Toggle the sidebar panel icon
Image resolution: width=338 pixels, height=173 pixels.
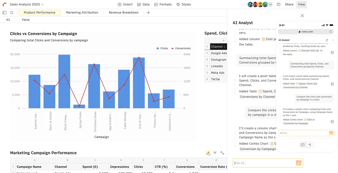tap(4, 13)
